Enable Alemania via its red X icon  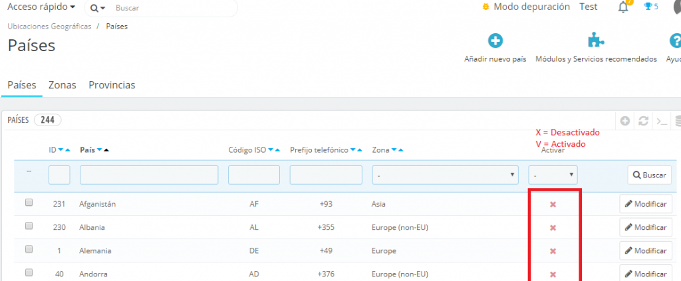553,251
